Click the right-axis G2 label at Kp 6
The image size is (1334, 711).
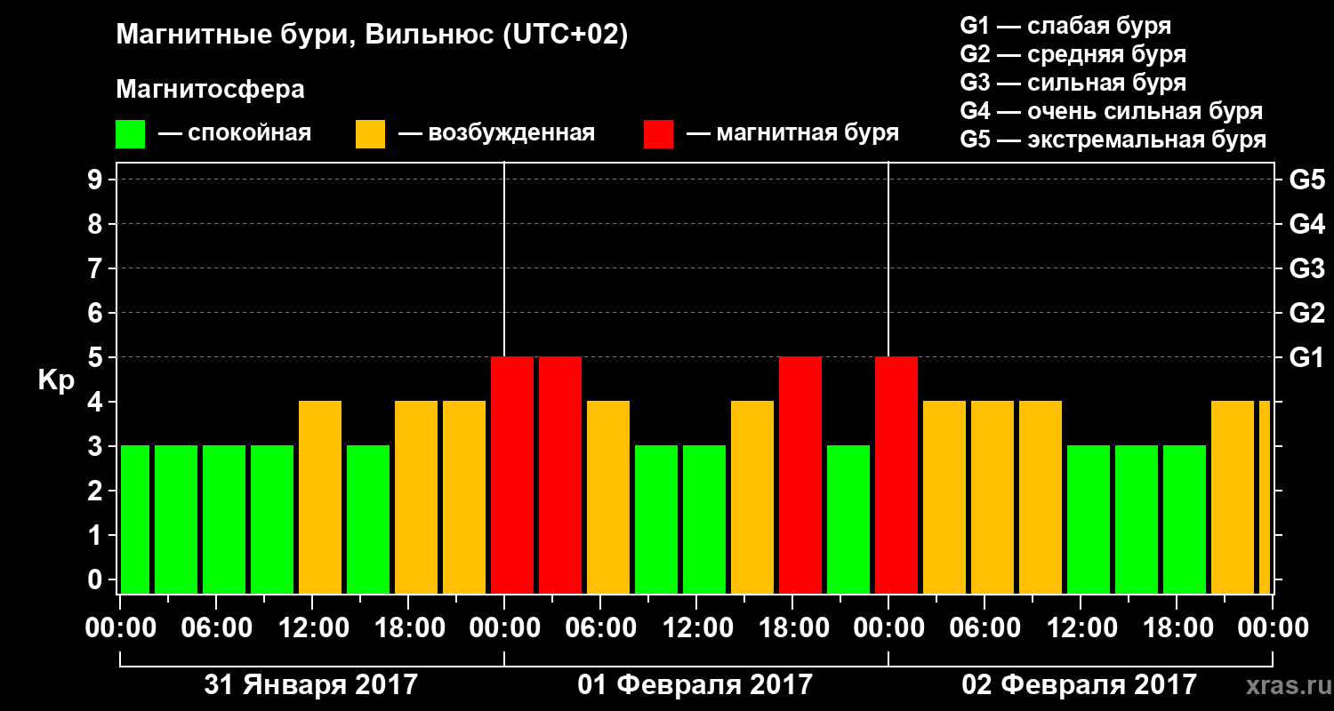pos(1307,313)
